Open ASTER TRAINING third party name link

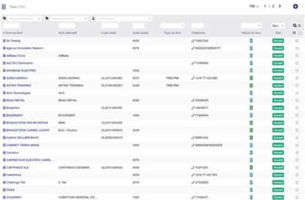19,86
